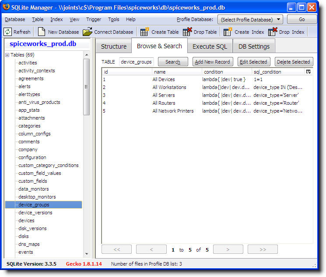Select the attachments table
Image resolution: width=326 pixels, height=277 pixels.
coord(32,118)
